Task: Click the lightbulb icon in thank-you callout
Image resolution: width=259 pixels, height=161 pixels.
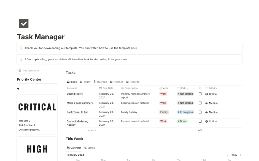Action: 21,48
